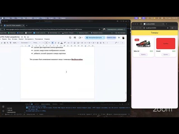Toggle italic formatting in Docs toolbar
Screen dimensions: 179x134
pos(55,43)
